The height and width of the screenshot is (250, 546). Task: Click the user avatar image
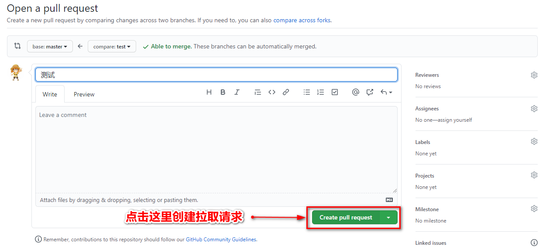[16, 72]
